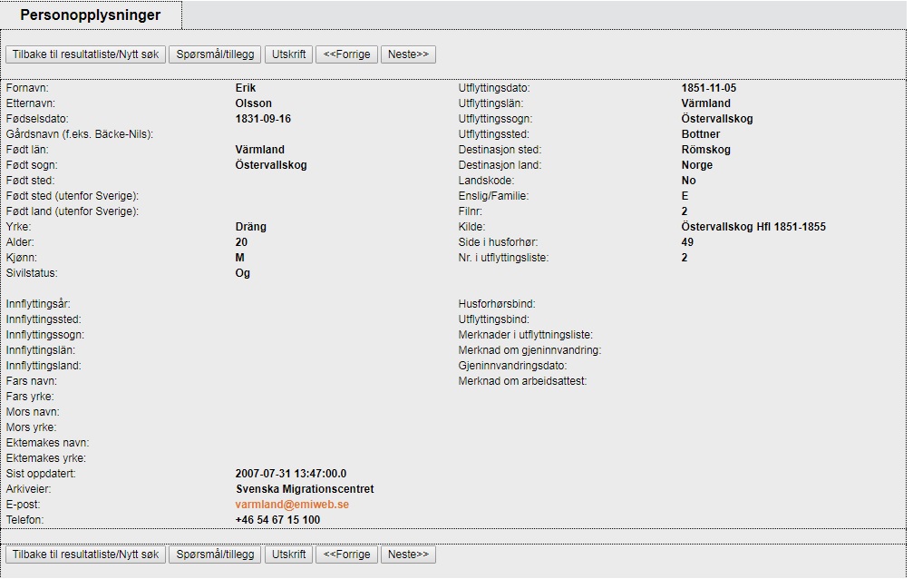Click the 'Innflyttingsår:' label
Screen dimensions: 913x579
click(x=38, y=304)
